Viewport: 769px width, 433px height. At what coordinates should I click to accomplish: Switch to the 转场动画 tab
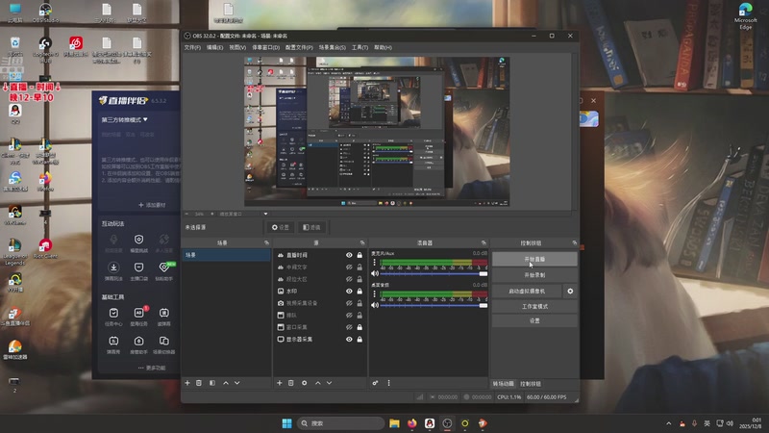(x=503, y=384)
